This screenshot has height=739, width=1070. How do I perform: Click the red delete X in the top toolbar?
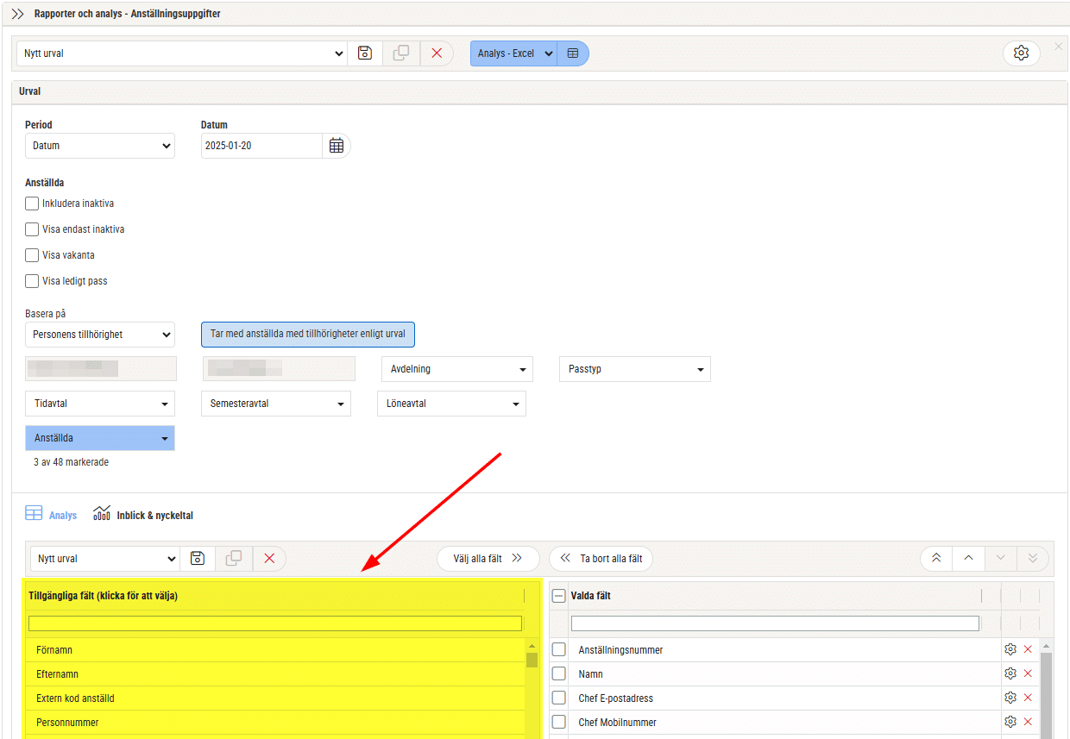tap(437, 53)
